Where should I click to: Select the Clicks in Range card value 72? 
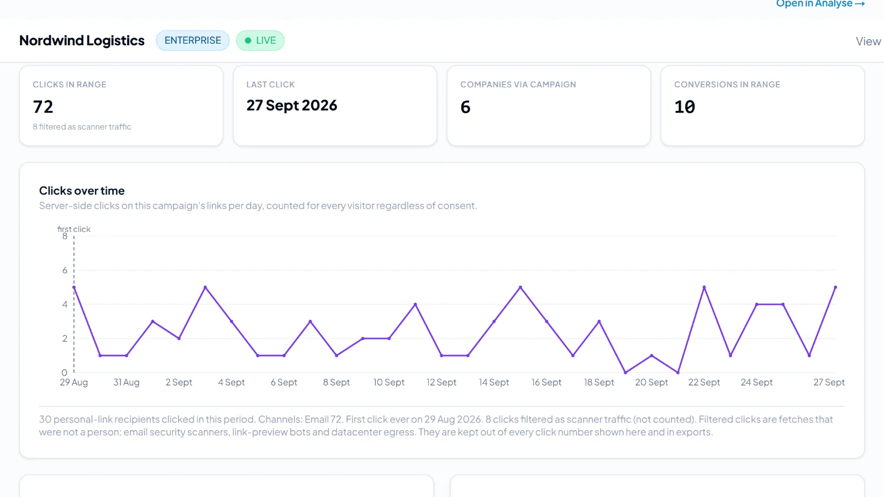43,107
